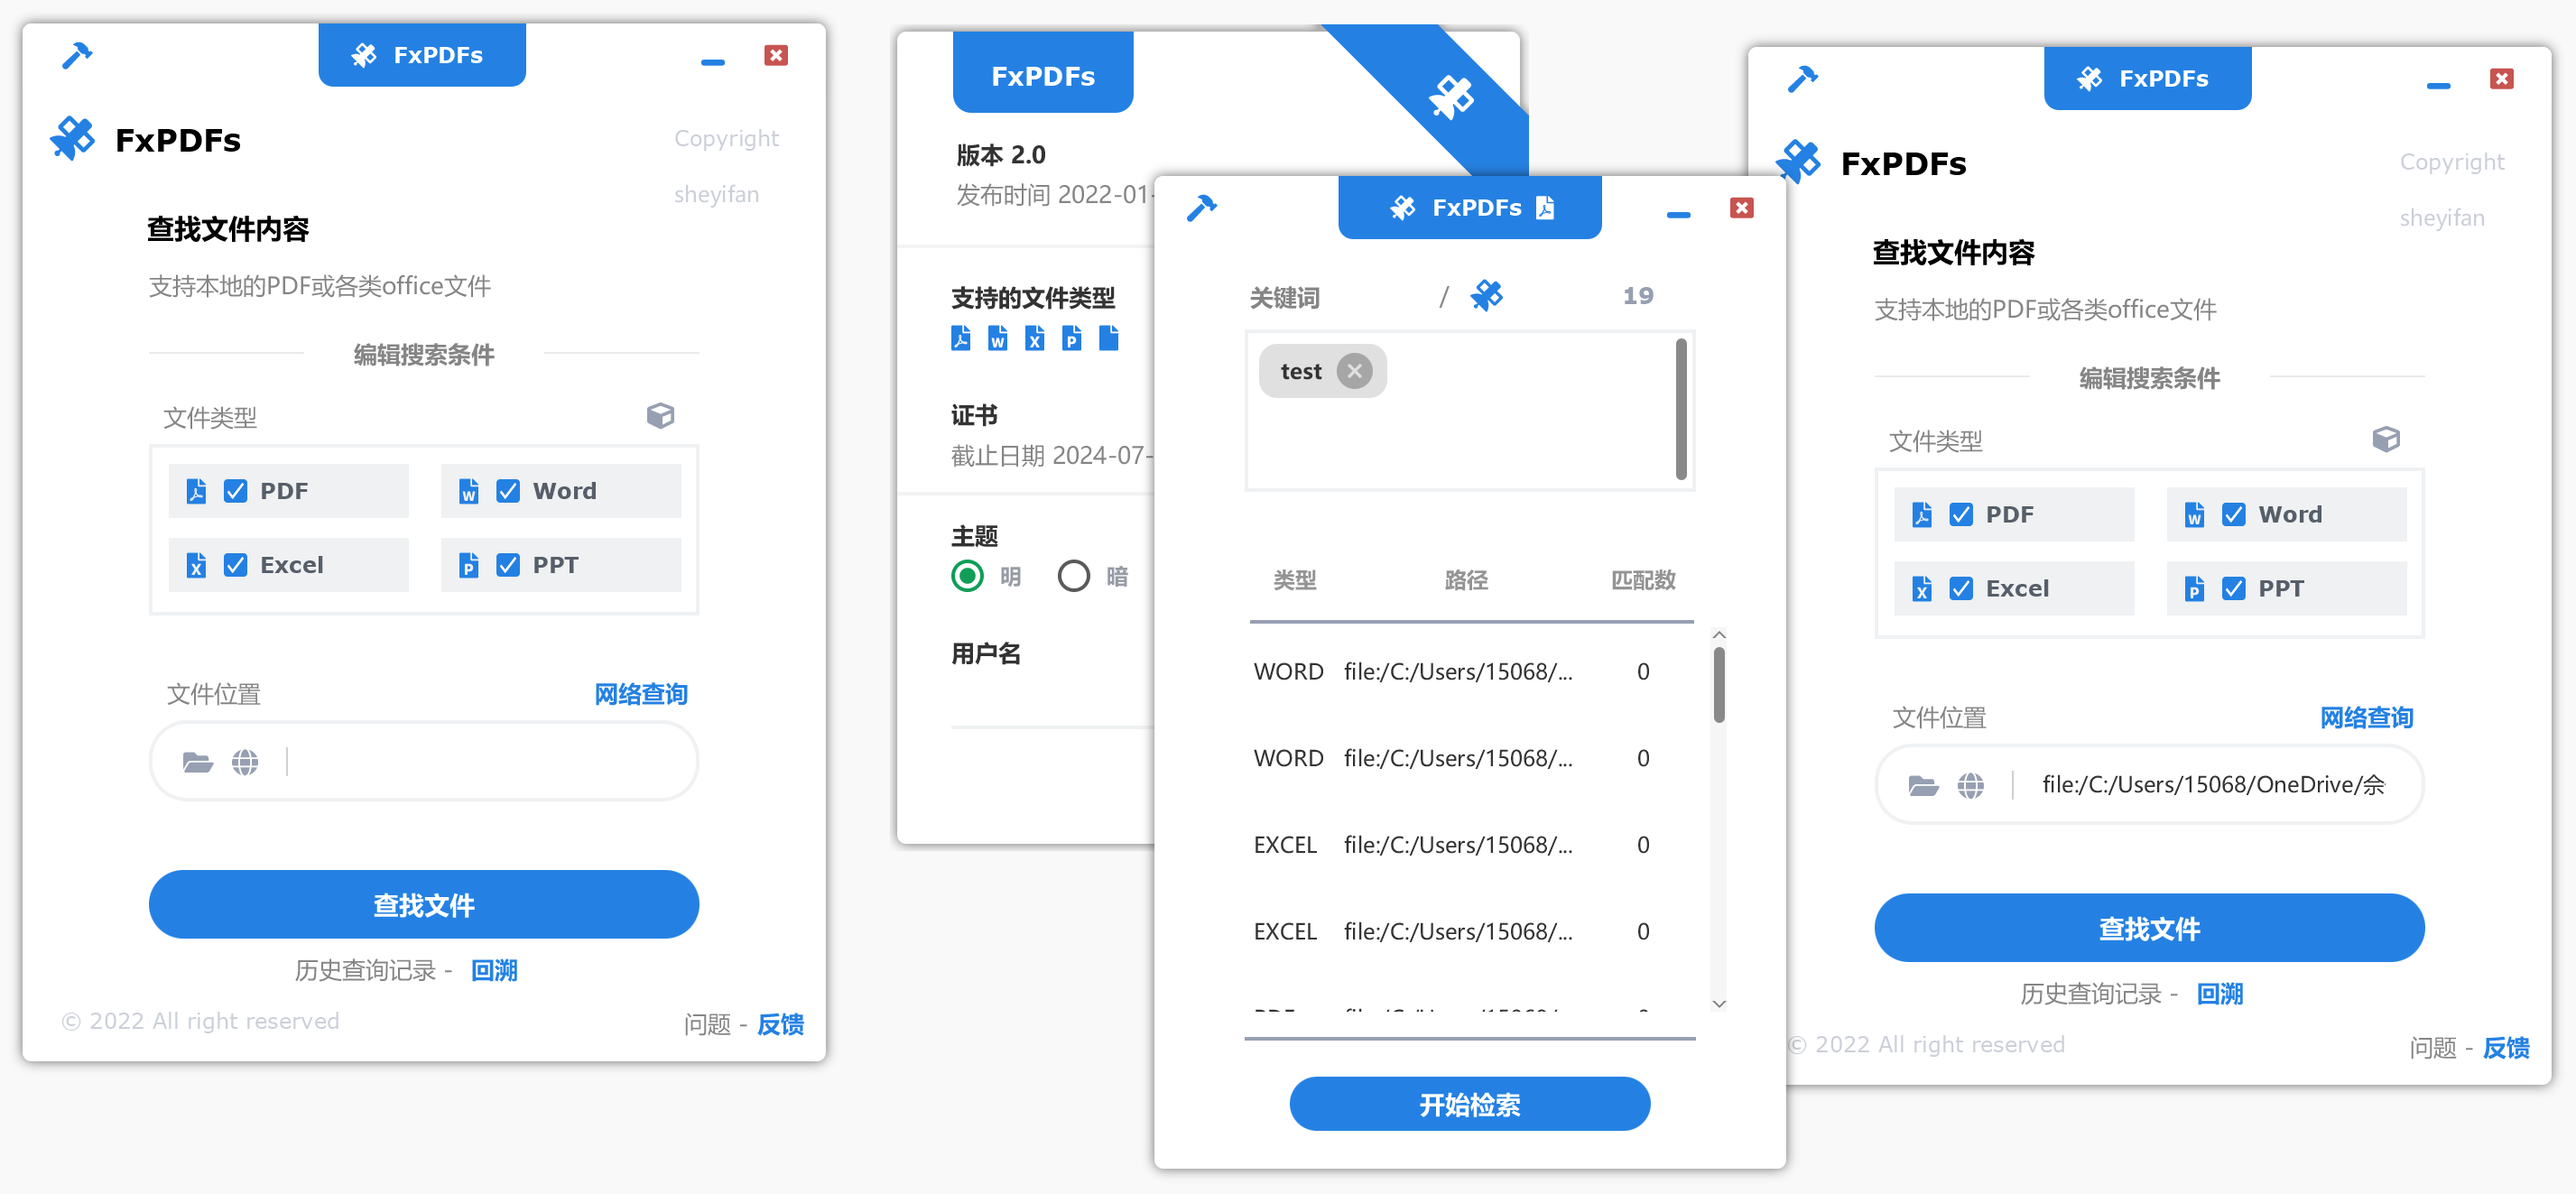Click the globe icon in left window path field
2576x1194 pixels.
pyautogui.click(x=245, y=763)
